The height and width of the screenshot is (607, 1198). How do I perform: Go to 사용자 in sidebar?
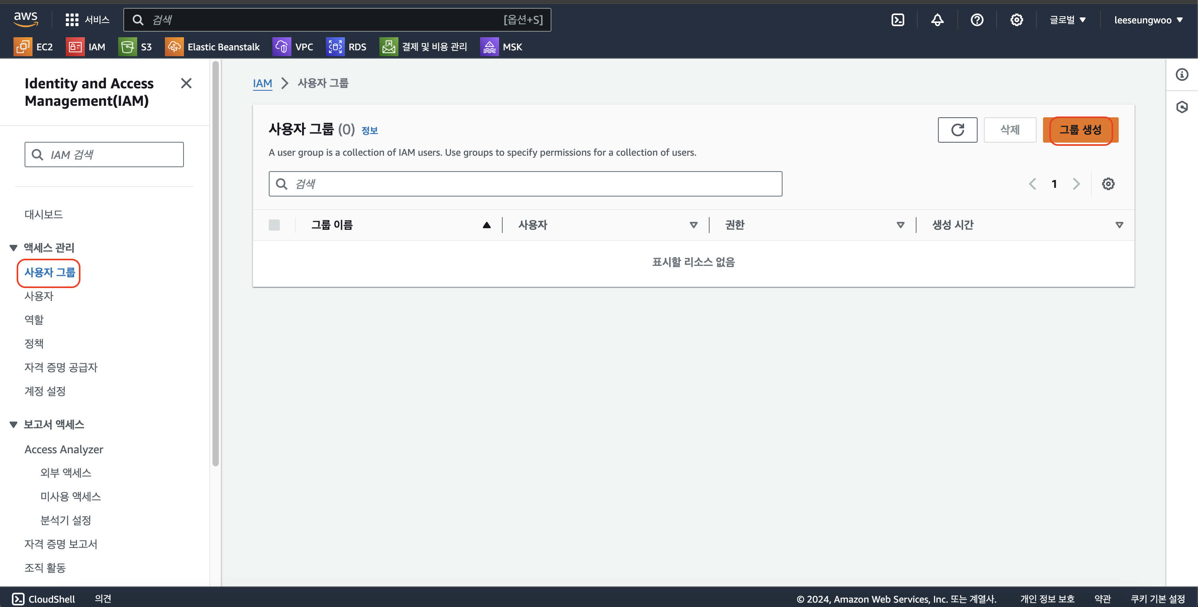click(x=38, y=296)
